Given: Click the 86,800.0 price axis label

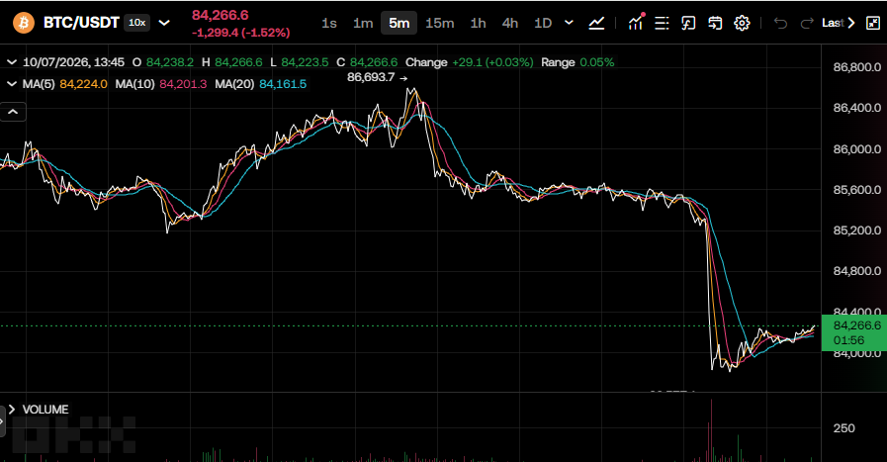Looking at the screenshot, I should tap(856, 67).
